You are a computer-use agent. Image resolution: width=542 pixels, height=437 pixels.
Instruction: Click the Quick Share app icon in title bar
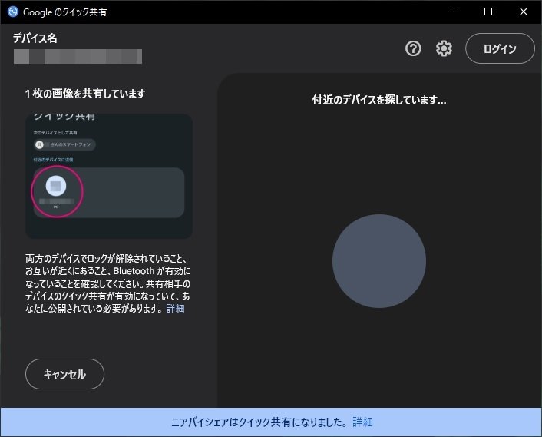coord(13,12)
